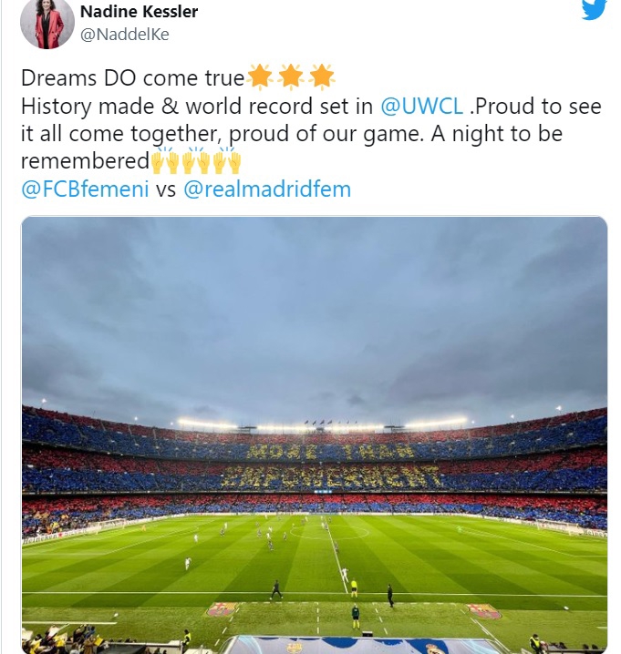Open the Nadine Kessler display name
621x654 pixels.
(139, 12)
